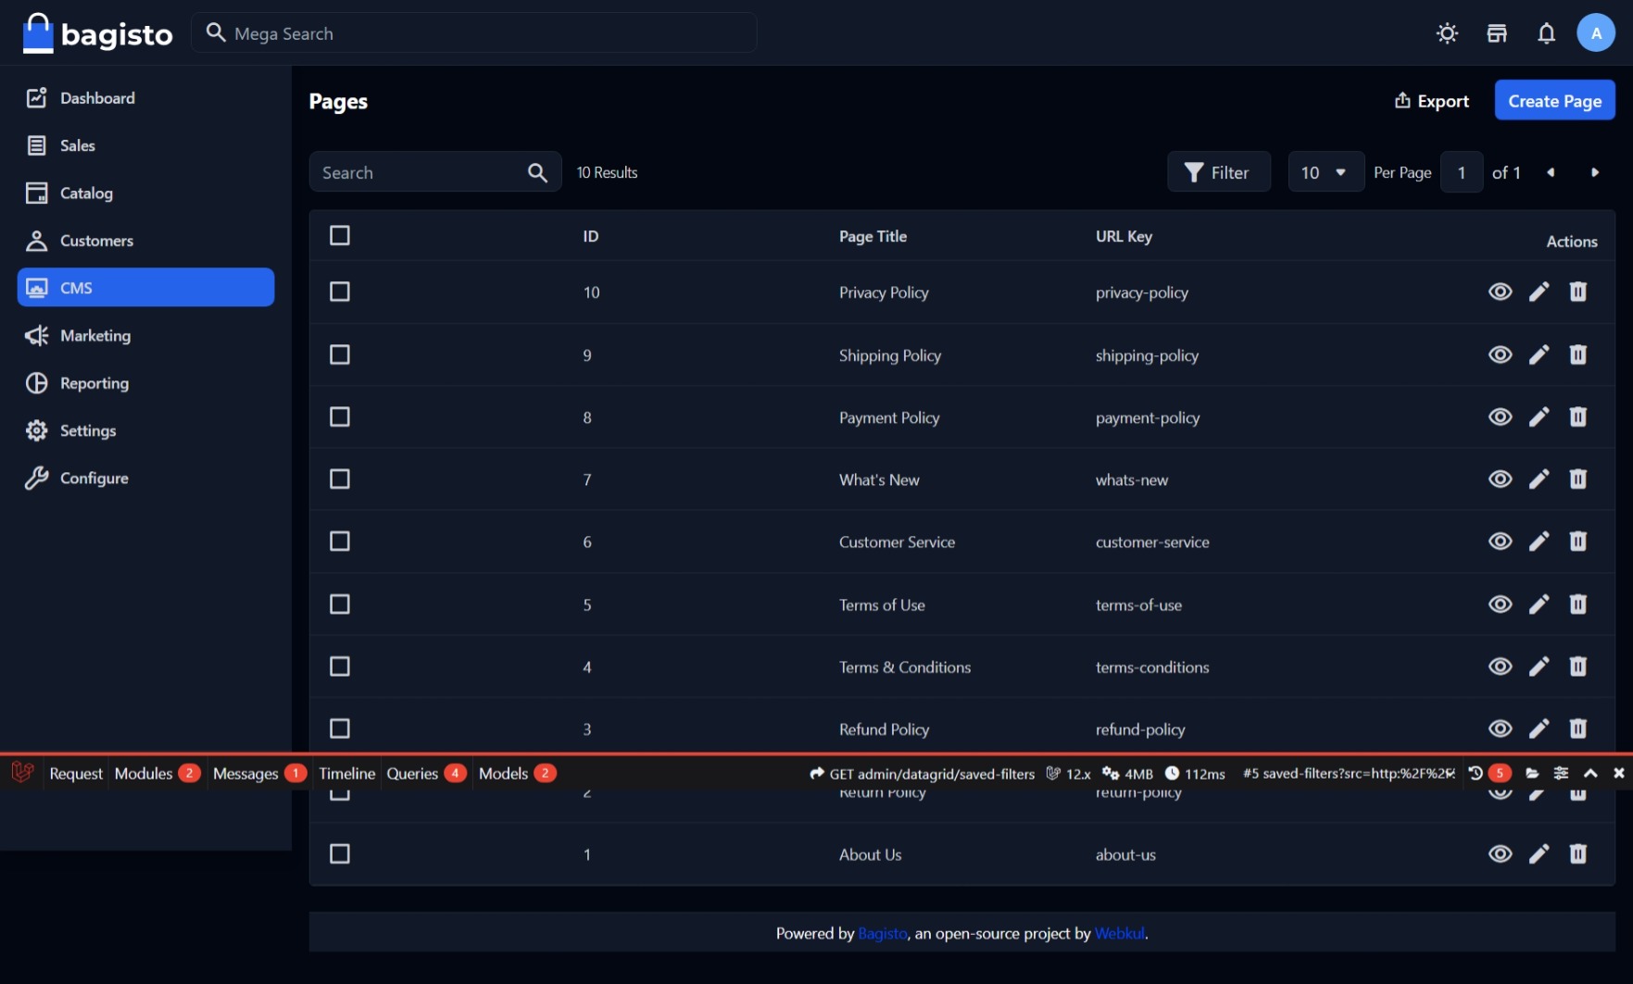The width and height of the screenshot is (1633, 984).
Task: Open the storefront icon in the header
Action: (x=1497, y=33)
